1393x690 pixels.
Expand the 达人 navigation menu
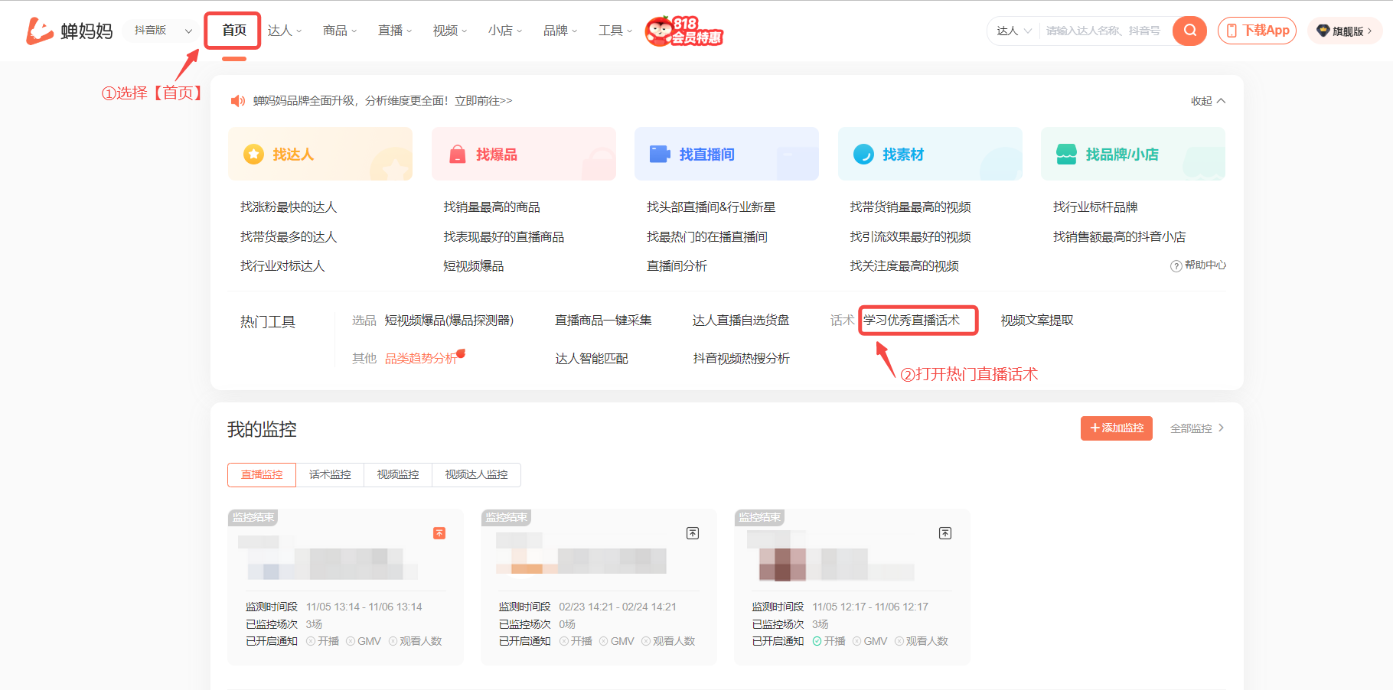285,31
